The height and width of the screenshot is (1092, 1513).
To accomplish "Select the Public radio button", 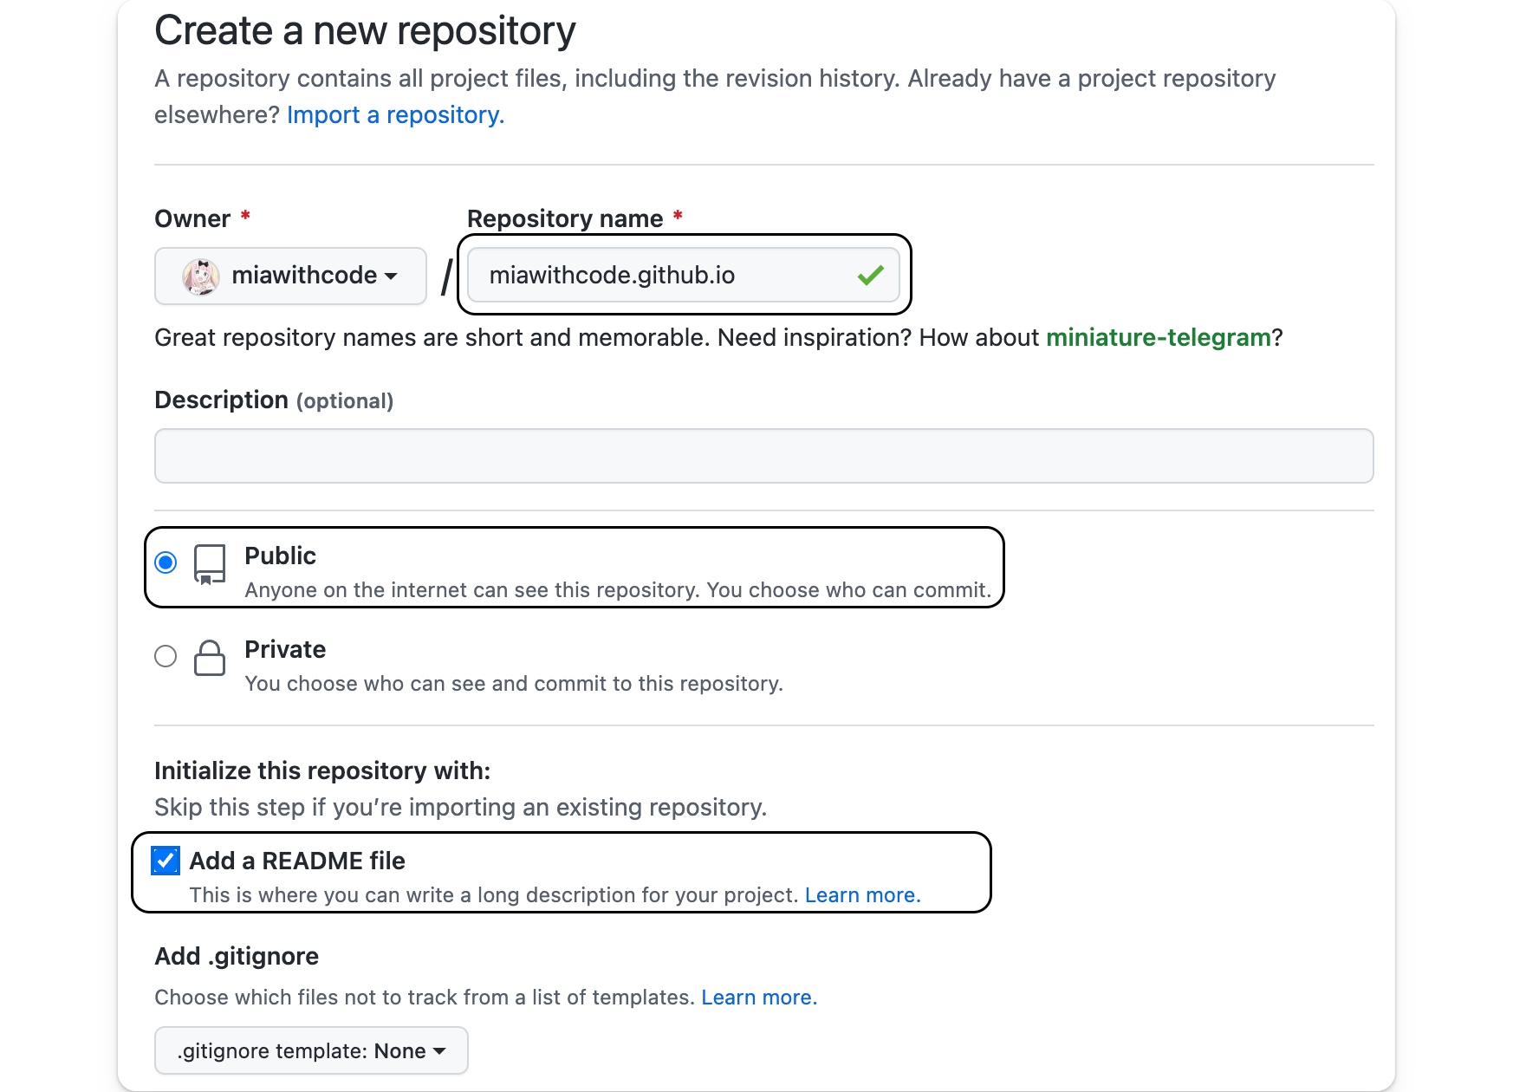I will pos(166,562).
